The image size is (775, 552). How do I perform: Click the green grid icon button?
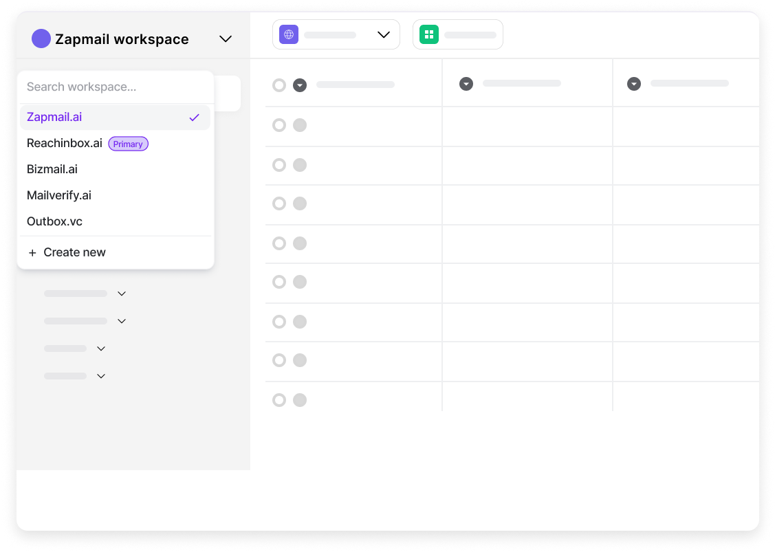(429, 34)
